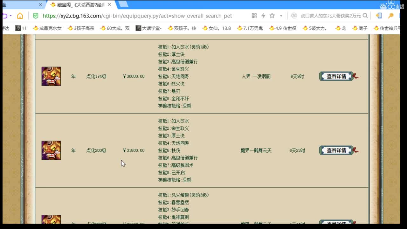Click the text 点化174级

tap(96, 76)
